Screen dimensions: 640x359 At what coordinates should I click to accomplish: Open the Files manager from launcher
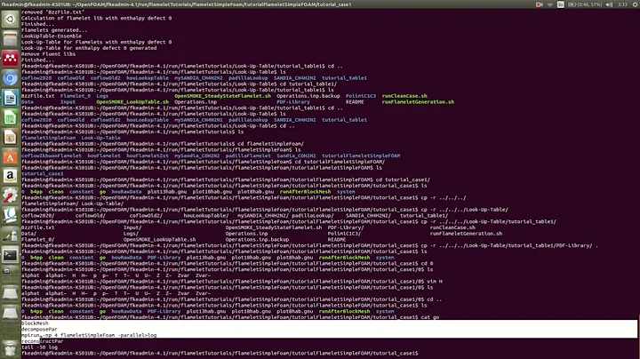(10, 39)
